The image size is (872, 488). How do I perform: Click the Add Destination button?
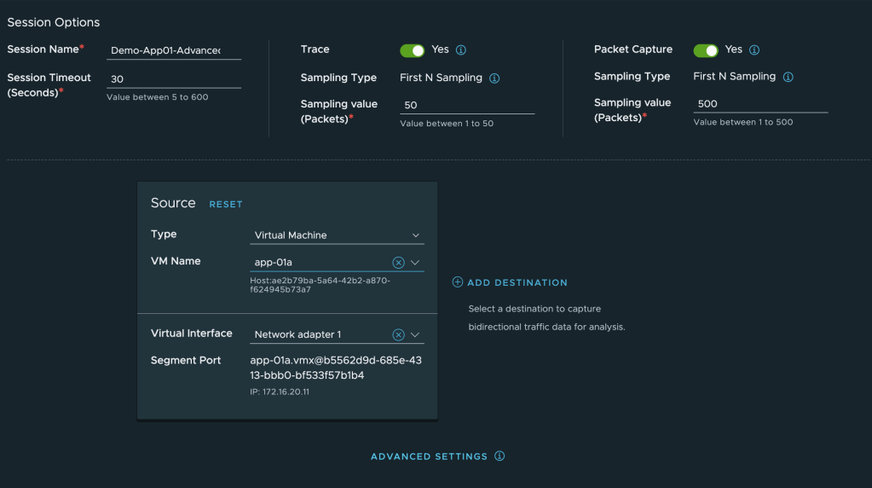(x=517, y=282)
